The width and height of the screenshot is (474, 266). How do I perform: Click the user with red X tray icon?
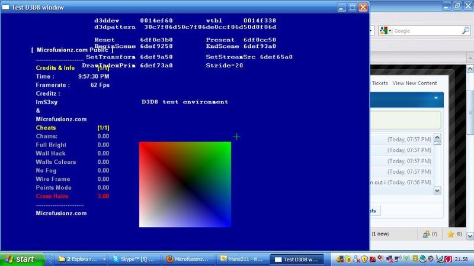357,259
